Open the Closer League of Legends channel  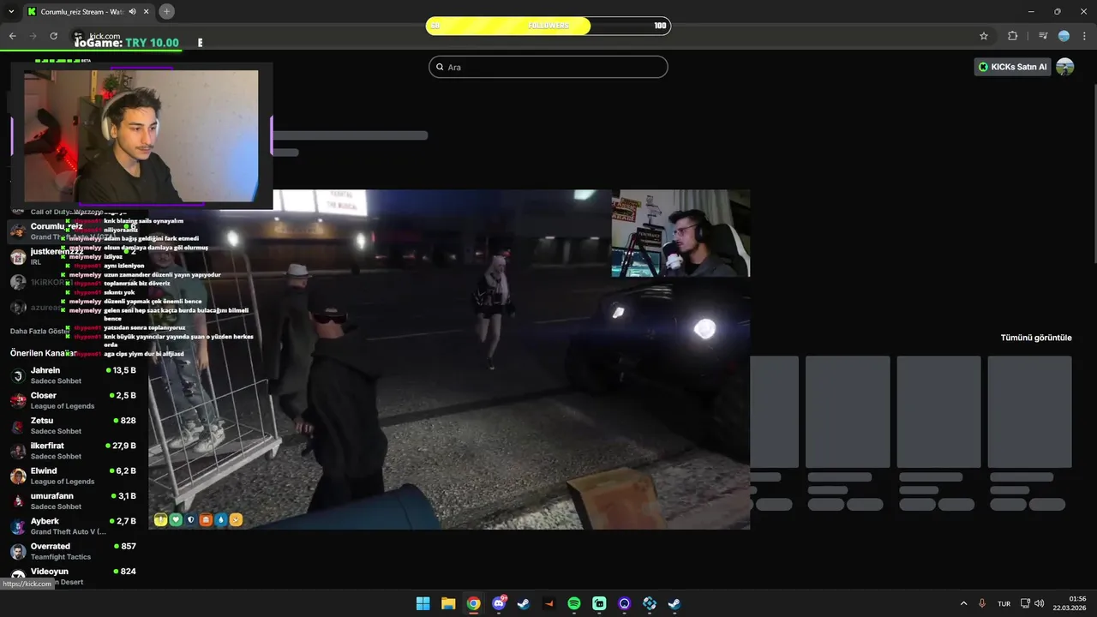tap(75, 400)
